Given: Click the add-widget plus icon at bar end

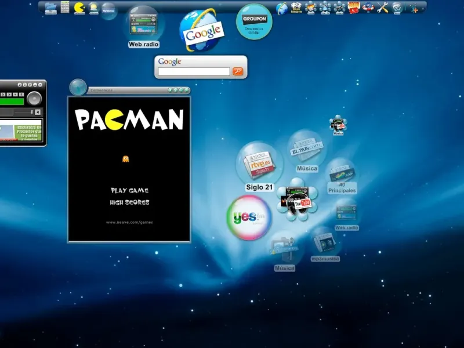Looking at the screenshot, I should point(415,8).
